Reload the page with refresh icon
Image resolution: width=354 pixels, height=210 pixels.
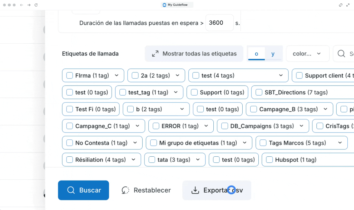[x=36, y=5]
